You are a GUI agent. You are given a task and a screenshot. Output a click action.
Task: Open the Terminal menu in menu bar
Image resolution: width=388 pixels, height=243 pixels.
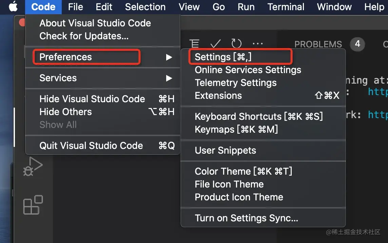coord(286,7)
